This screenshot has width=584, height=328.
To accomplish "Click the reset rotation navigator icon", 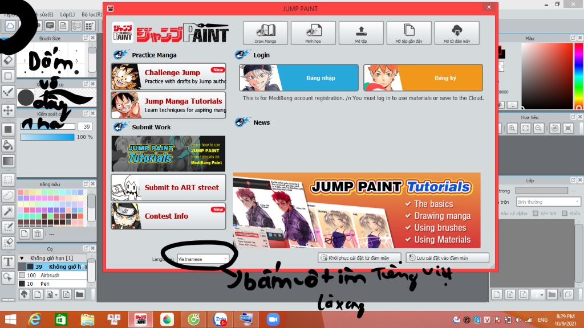I will coord(554,128).
